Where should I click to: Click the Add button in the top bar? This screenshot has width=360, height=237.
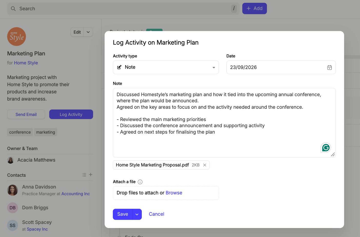click(x=255, y=8)
